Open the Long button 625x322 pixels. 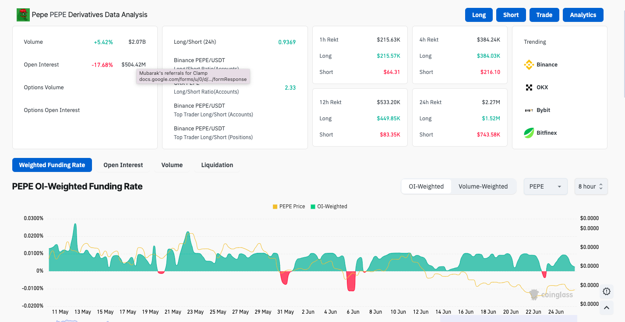coord(479,15)
